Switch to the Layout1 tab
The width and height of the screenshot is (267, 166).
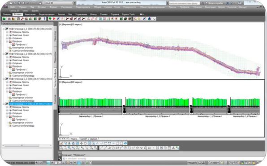point(83,139)
